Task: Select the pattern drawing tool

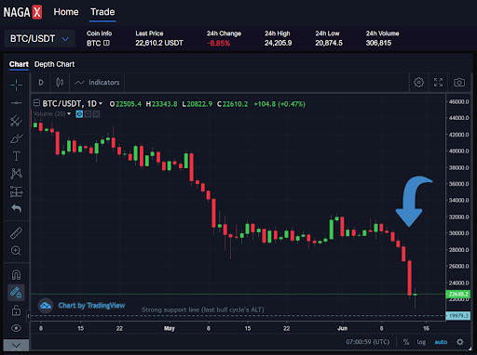Action: 16,174
